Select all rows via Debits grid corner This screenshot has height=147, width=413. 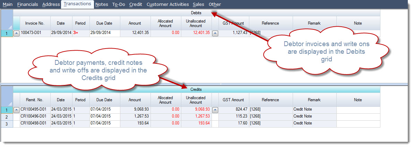(x=7, y=20)
